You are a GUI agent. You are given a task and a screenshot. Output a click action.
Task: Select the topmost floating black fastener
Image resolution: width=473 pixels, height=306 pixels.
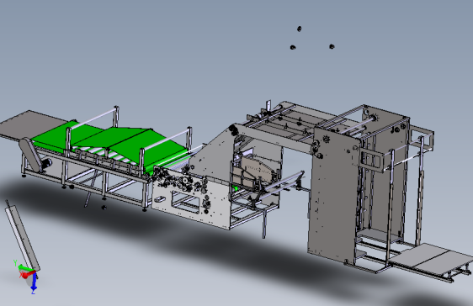(x=299, y=29)
